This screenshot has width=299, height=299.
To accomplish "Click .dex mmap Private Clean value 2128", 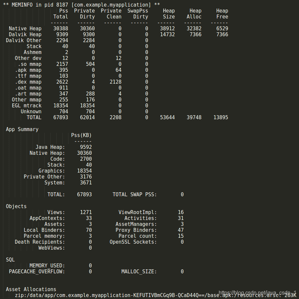I will pyautogui.click(x=116, y=82).
